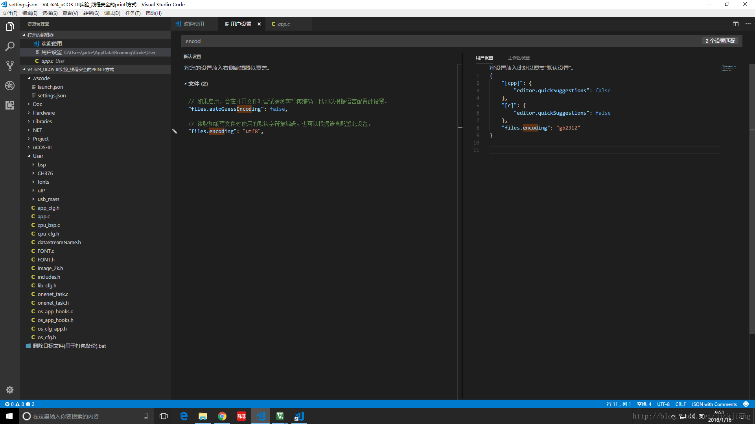Open the second VS Code taskbar icon
The width and height of the screenshot is (755, 424).
tap(299, 416)
